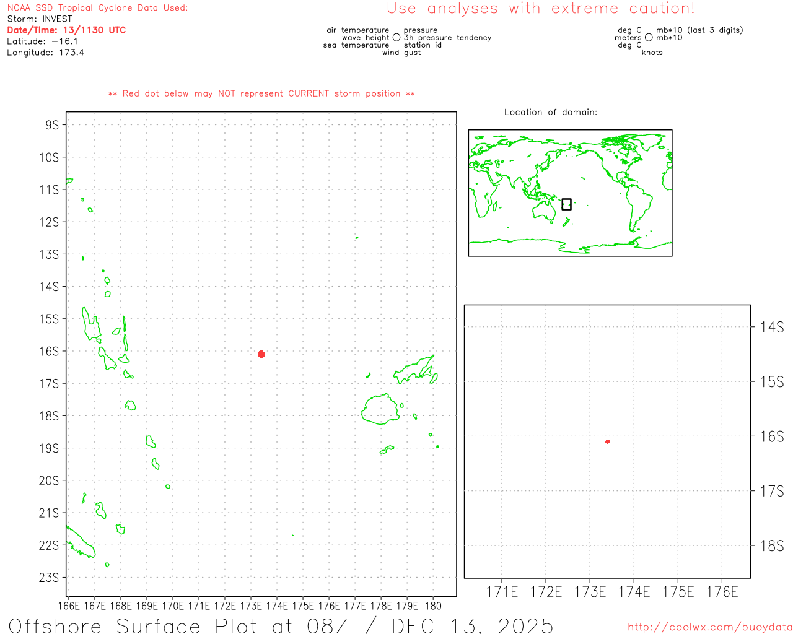This screenshot has height=634, width=793.
Task: Click the small red dot in the zoomed plot
Action: click(608, 441)
